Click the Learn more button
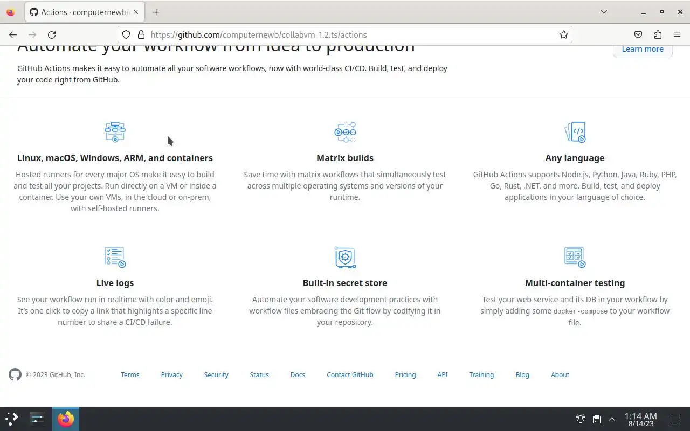The image size is (690, 431). coord(643,49)
